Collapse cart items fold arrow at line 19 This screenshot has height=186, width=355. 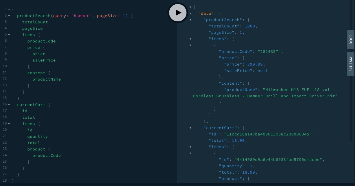coord(9,124)
